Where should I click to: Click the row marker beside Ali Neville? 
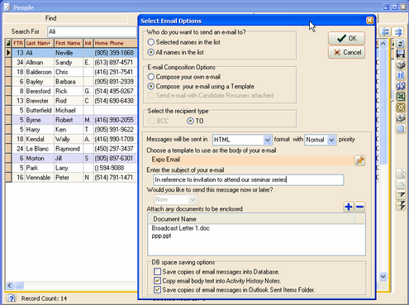point(8,53)
